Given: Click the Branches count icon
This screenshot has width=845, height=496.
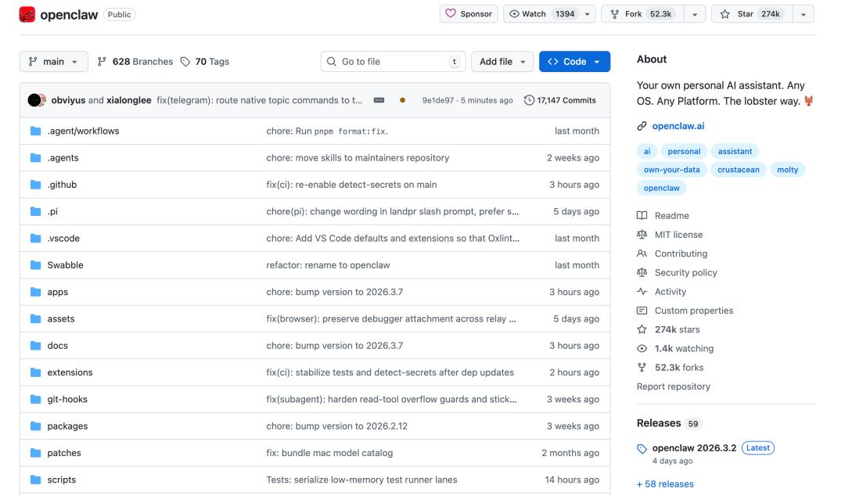Looking at the screenshot, I should [x=102, y=62].
